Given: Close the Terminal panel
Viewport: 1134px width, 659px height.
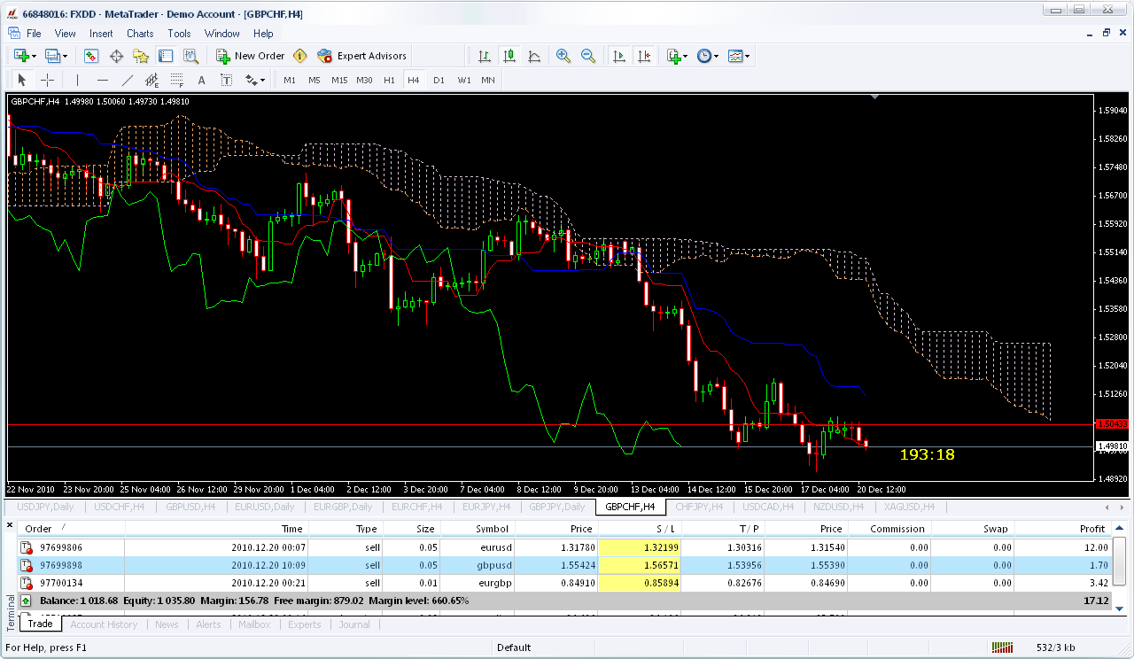Looking at the screenshot, I should click(9, 526).
